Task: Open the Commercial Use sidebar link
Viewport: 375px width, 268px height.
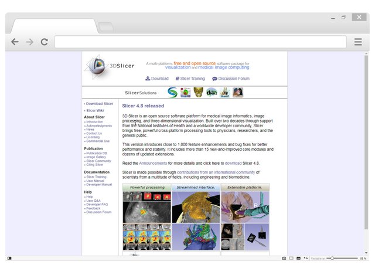Action: (x=98, y=141)
